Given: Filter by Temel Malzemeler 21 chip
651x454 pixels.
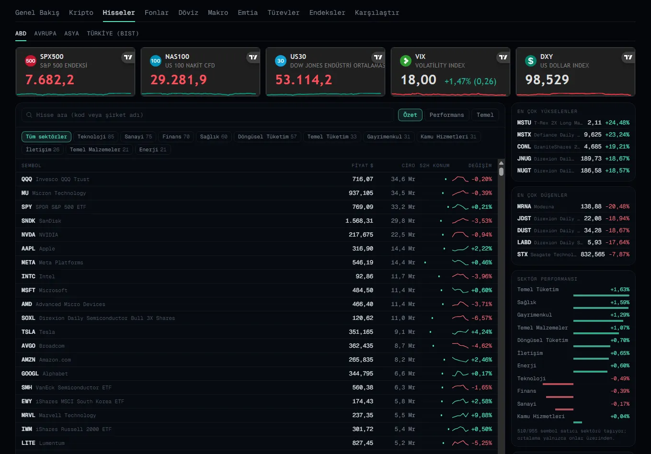Looking at the screenshot, I should (99, 149).
